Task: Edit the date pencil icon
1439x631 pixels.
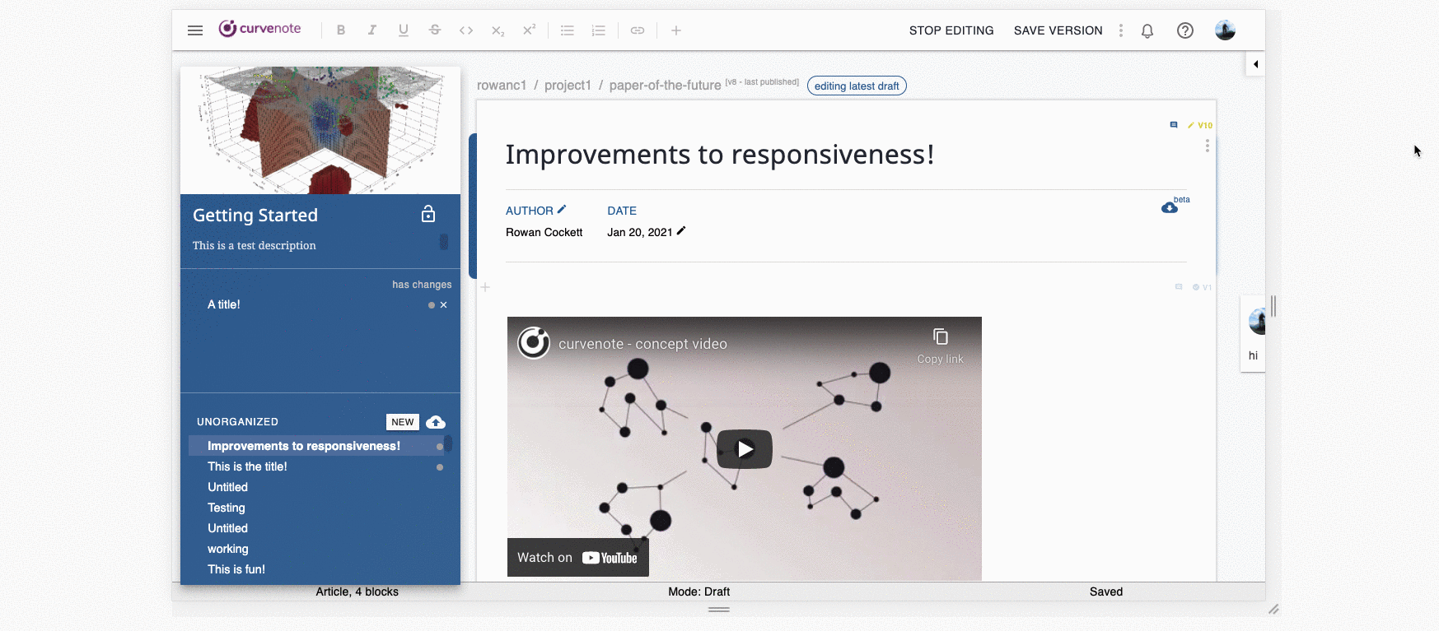Action: 681,231
